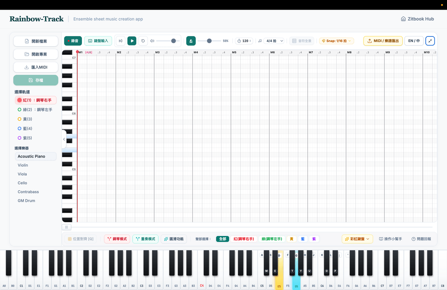Save with the green 存檔 button

tap(36, 80)
